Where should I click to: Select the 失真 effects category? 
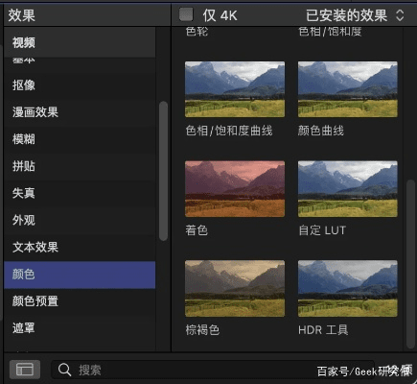(x=80, y=193)
